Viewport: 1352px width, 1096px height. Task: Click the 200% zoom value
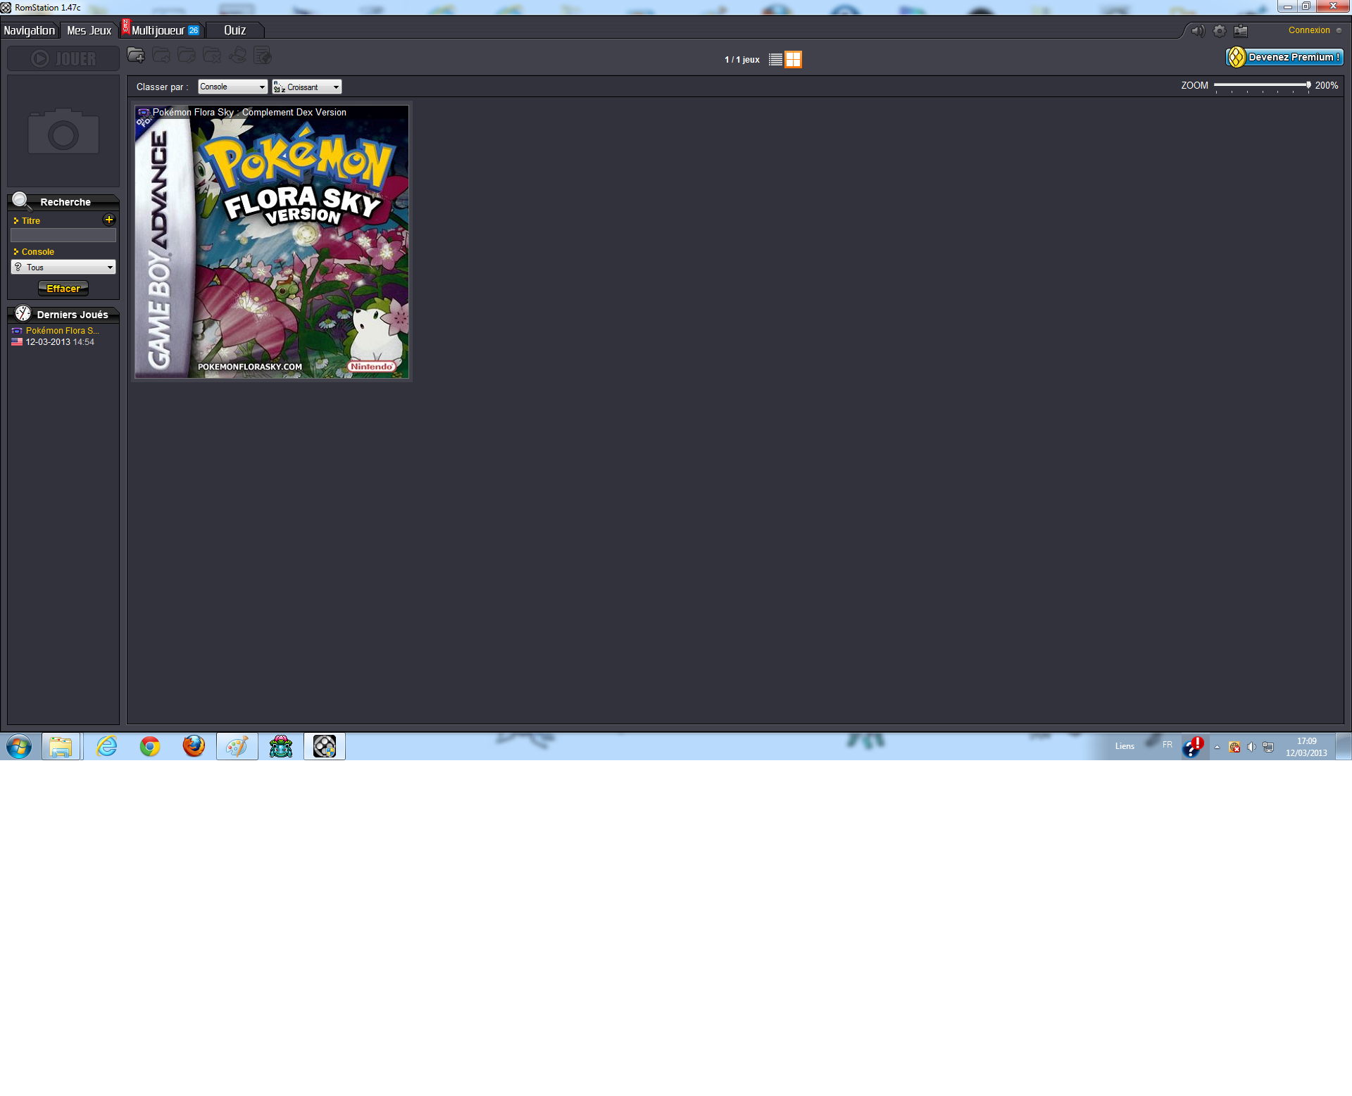coord(1327,86)
